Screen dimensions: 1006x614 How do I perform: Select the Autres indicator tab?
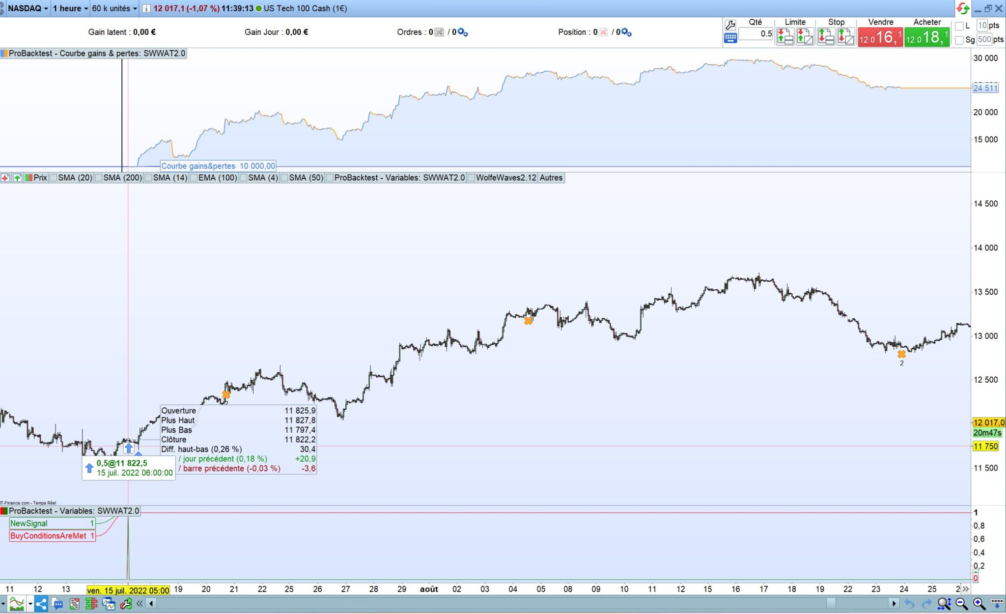(x=551, y=178)
